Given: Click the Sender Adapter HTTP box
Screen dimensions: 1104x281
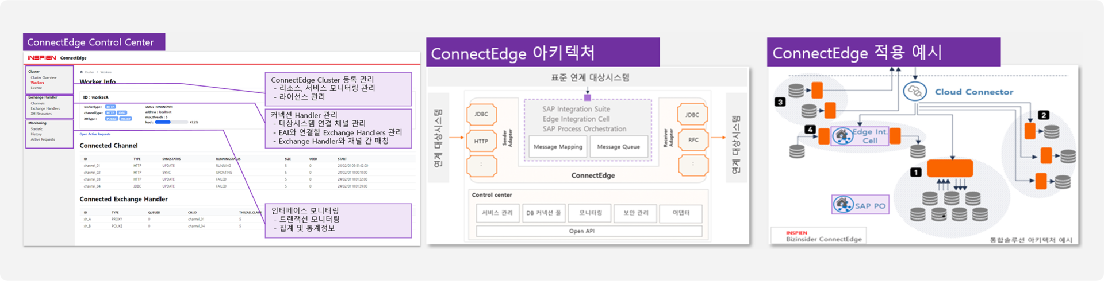Looking at the screenshot, I should click(x=481, y=141).
